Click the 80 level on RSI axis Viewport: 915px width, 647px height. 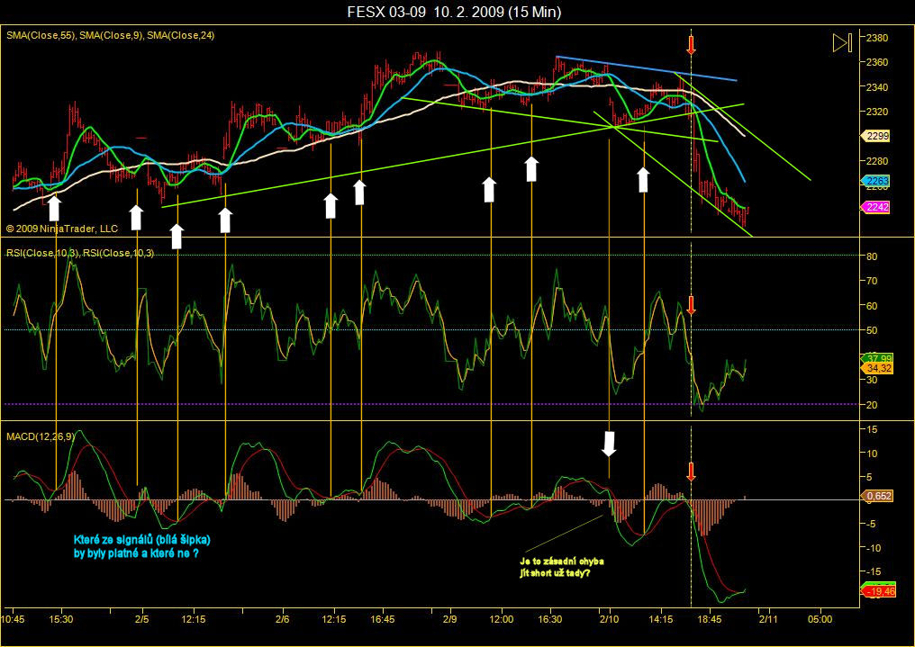872,256
